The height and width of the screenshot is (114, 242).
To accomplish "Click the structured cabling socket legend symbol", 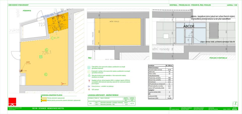I will 89,76.
